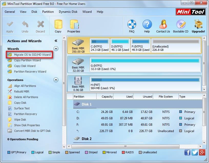Click the GPT/Primary legend swatch
This screenshot has height=163, width=209.
(x=9, y=152)
